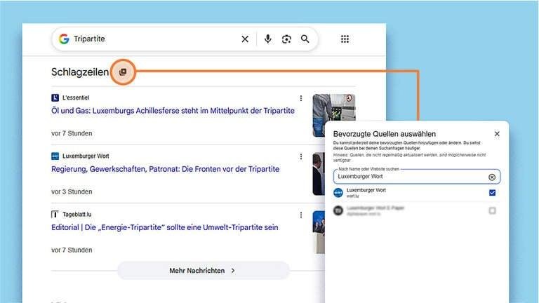Submit search with magnifier icon

305,39
